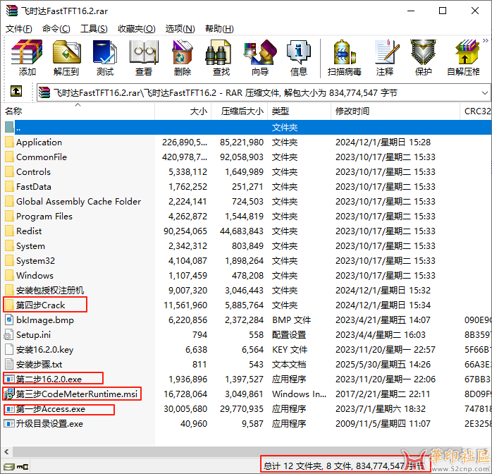Select the Application folder icon
Image resolution: width=492 pixels, height=474 pixels.
[x=9, y=142]
